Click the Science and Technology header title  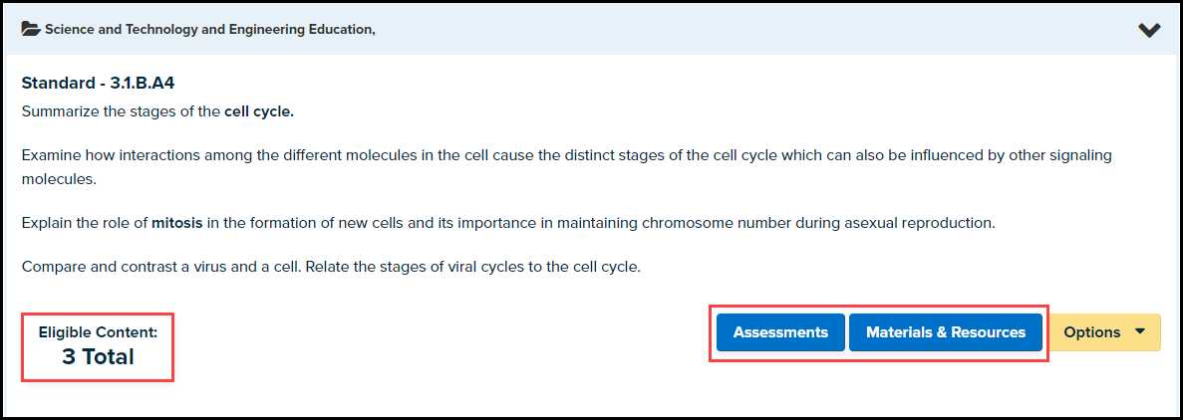coord(209,30)
